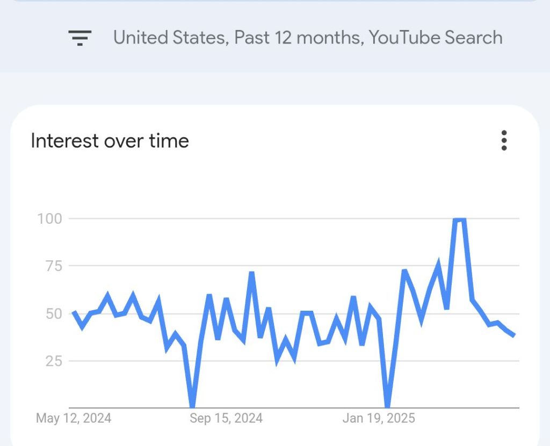Open the filter options icon
Viewport: 550px width, 446px height.
pyautogui.click(x=79, y=38)
